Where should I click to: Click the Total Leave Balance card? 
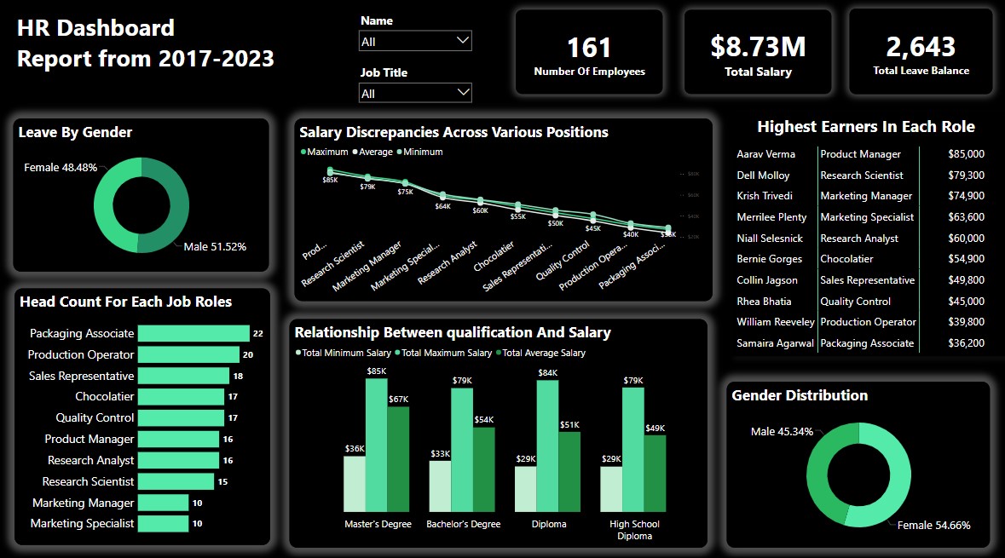point(921,52)
